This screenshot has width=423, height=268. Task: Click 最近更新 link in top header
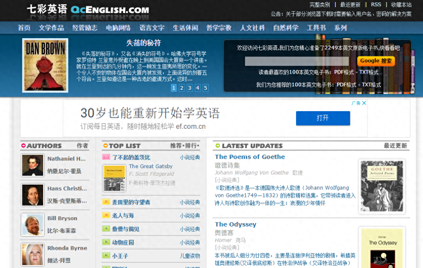click(x=350, y=5)
